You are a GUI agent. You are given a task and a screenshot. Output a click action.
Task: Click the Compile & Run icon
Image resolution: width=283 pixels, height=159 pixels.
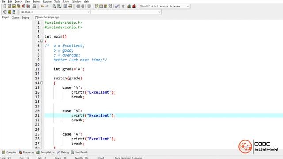pyautogui.click(x=106, y=6)
